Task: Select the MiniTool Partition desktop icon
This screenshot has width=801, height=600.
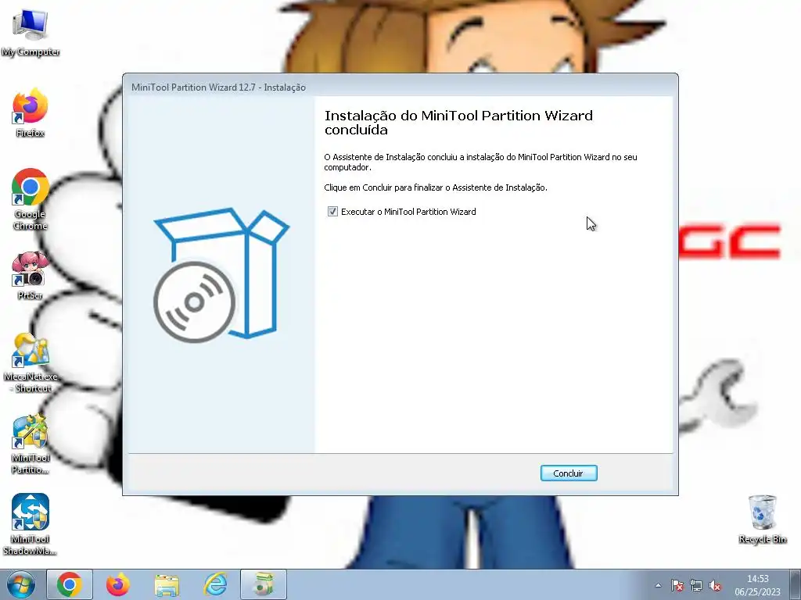Action: click(x=31, y=445)
